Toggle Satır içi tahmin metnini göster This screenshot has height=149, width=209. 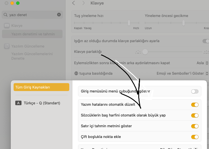click(x=195, y=126)
